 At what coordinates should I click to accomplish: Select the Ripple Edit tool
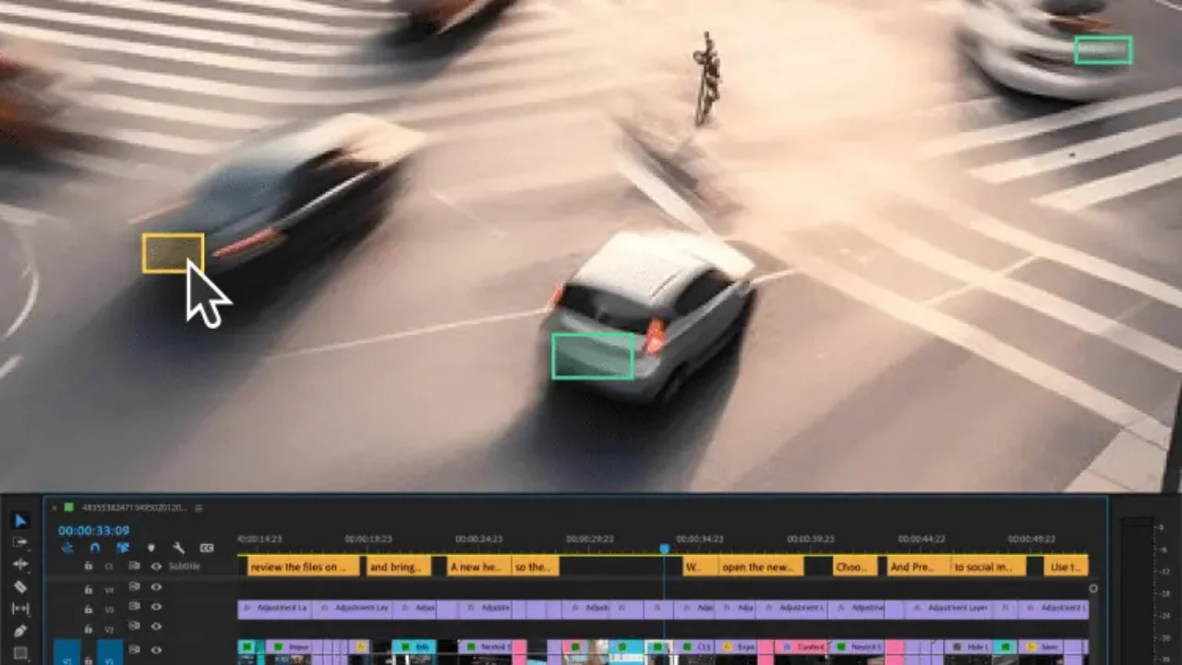click(20, 564)
